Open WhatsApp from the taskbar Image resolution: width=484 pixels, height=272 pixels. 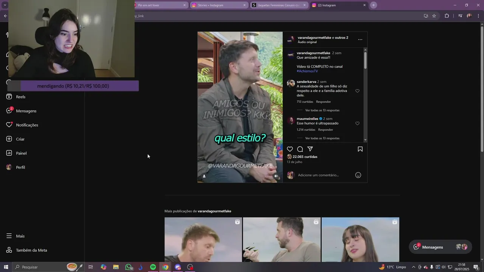coord(129,267)
